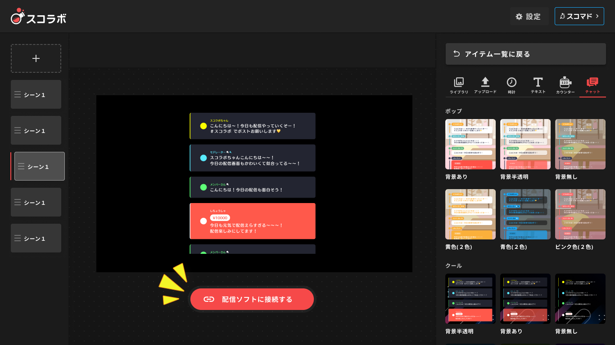Image resolution: width=615 pixels, height=345 pixels.
Task: Open the スコマド panel button
Action: (579, 16)
